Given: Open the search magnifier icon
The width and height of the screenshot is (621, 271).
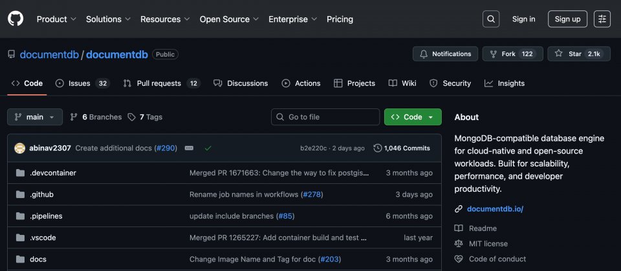Looking at the screenshot, I should [491, 19].
